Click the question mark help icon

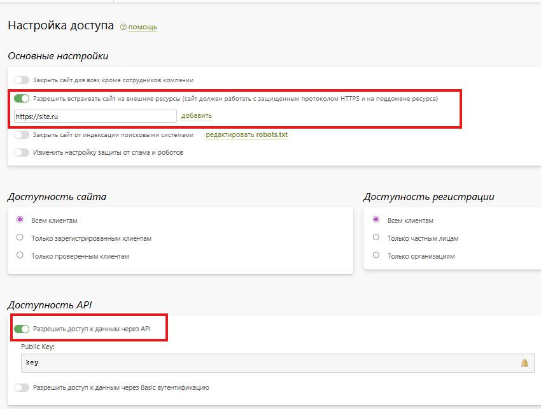click(x=123, y=27)
